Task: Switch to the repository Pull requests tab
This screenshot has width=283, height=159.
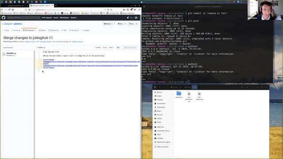Action: pyautogui.click(x=29, y=30)
